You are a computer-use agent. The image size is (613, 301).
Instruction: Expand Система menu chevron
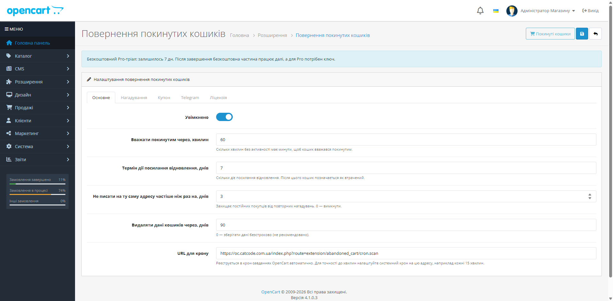pyautogui.click(x=68, y=147)
